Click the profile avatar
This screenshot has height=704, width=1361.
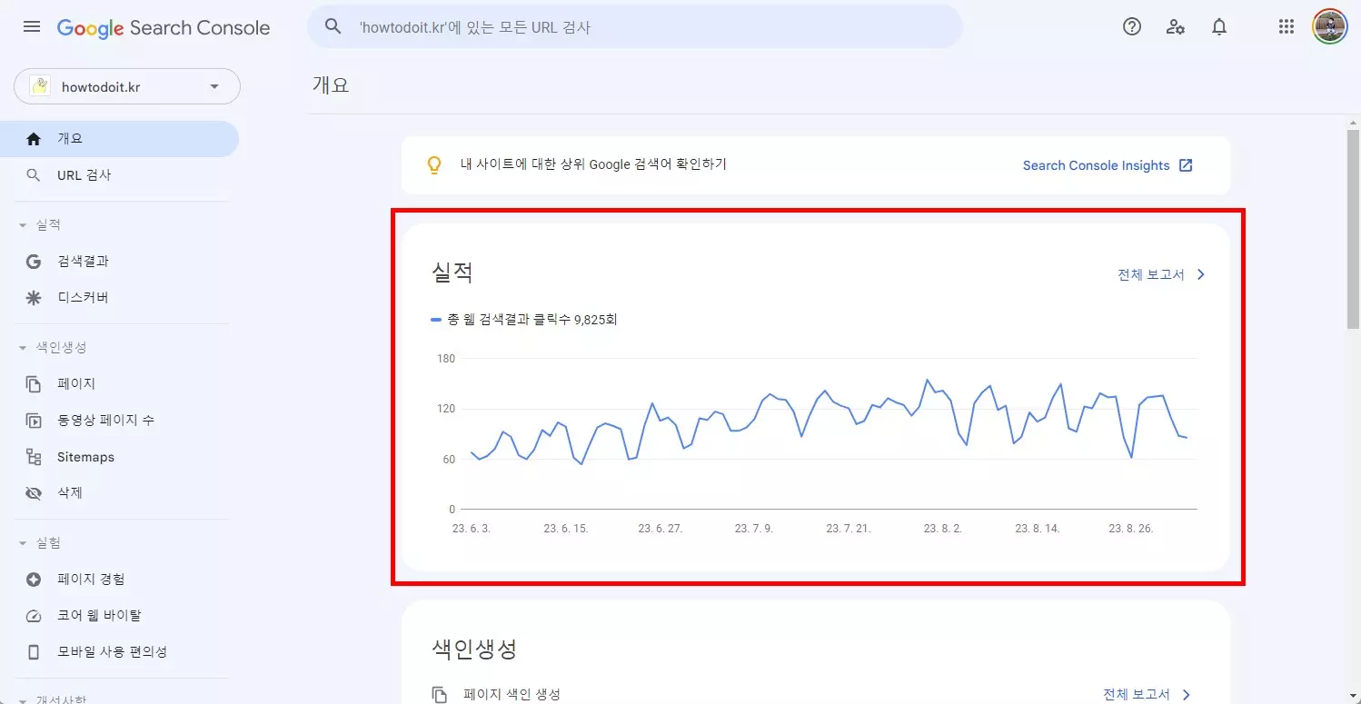point(1329,26)
